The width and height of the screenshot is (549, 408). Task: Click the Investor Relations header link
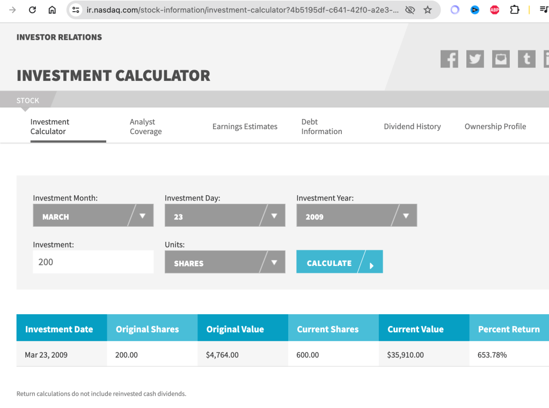pos(59,37)
